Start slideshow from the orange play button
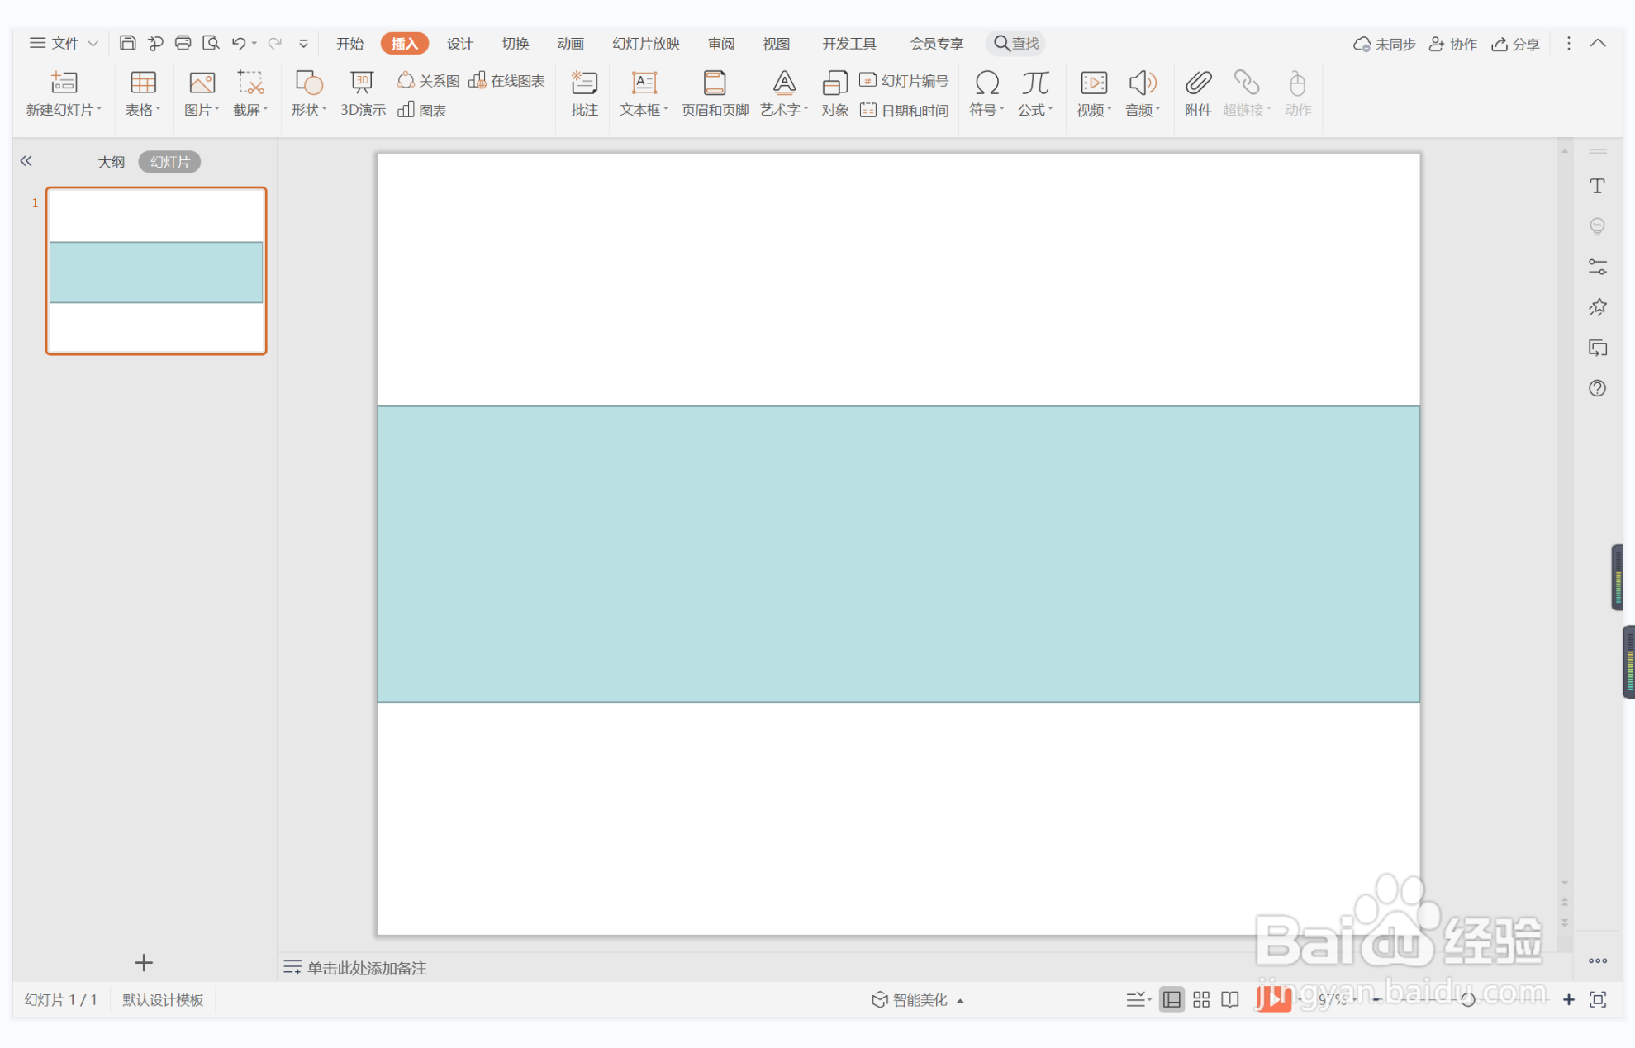The image size is (1635, 1048). point(1272,999)
